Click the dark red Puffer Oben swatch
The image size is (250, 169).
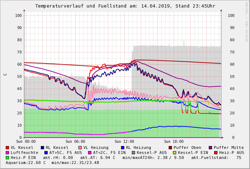[x=170, y=148]
